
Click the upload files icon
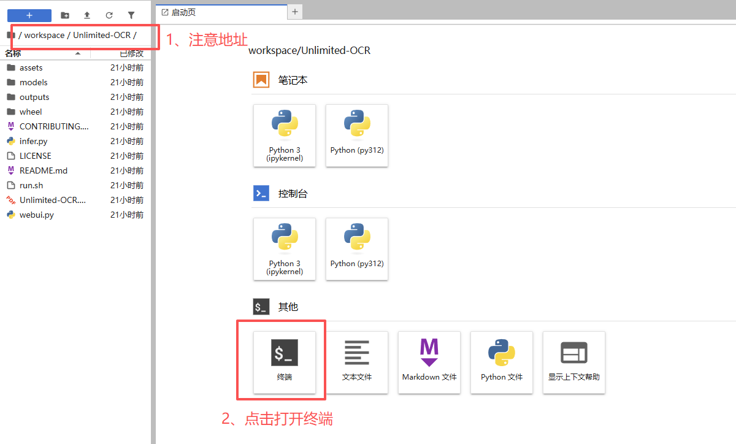pos(87,15)
